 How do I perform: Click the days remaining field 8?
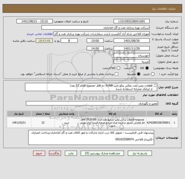(x=69, y=41)
